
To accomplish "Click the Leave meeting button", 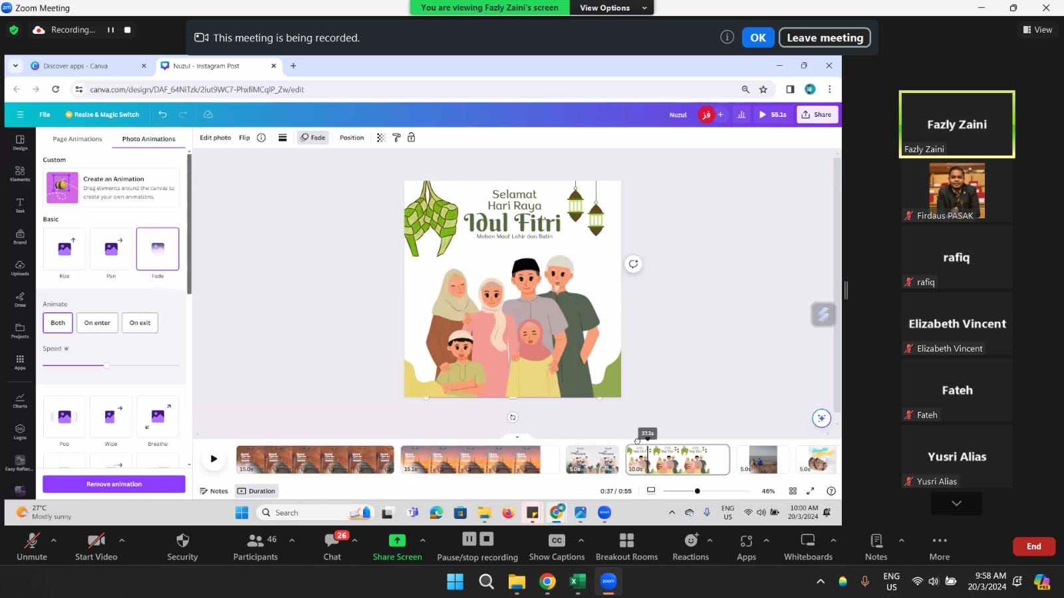I will tap(825, 38).
